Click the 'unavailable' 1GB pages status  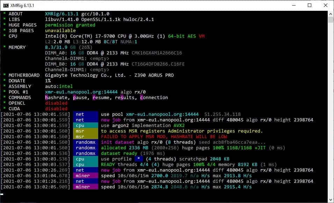(x=60, y=30)
